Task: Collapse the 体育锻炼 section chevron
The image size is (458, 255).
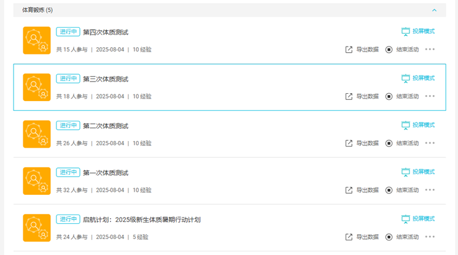Action: point(434,10)
